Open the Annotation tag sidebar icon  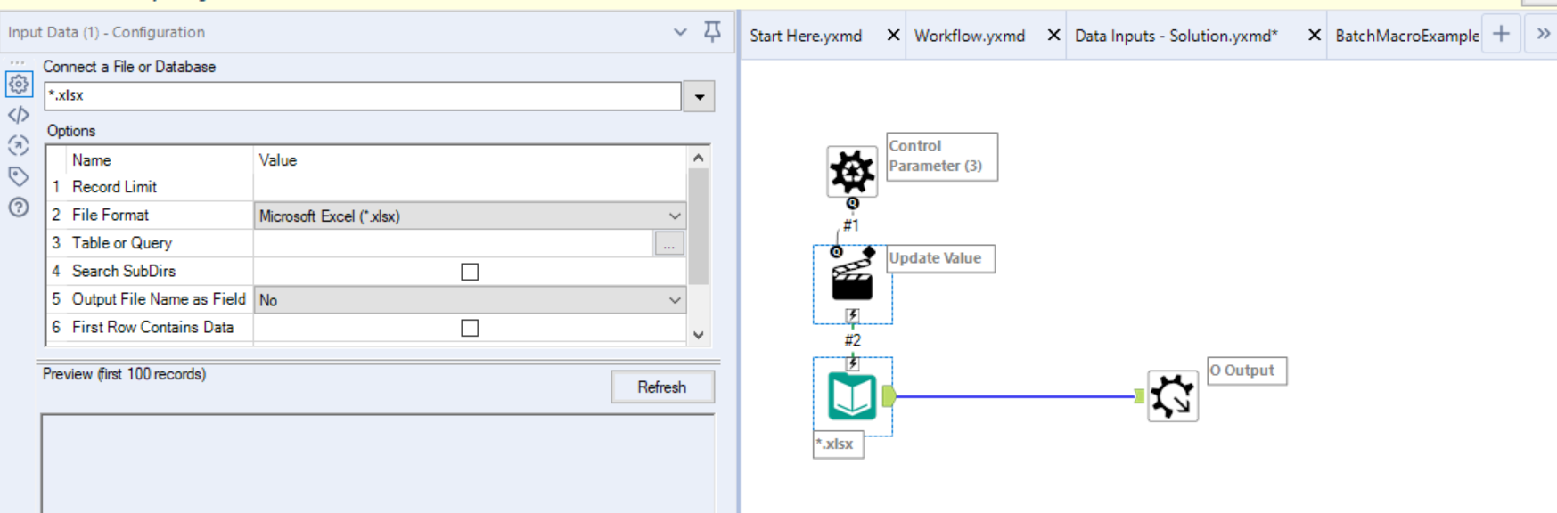tap(19, 176)
